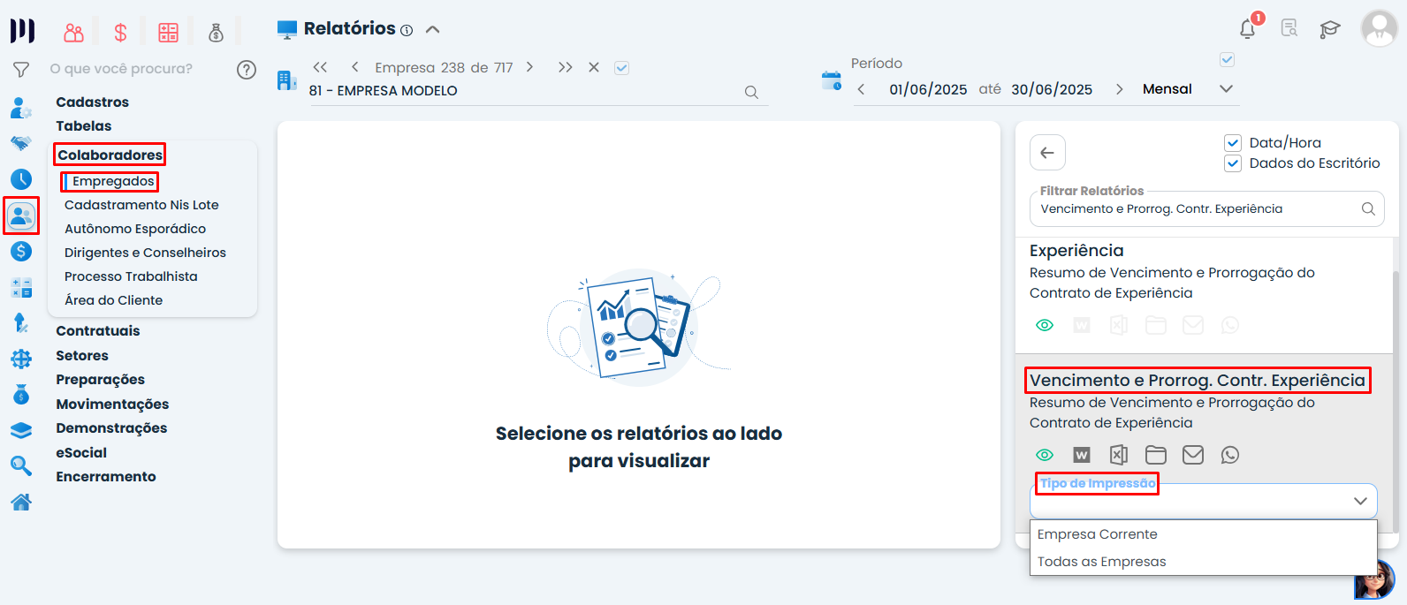Export Vencimento report to Word
This screenshot has height=605, width=1407.
click(x=1081, y=455)
